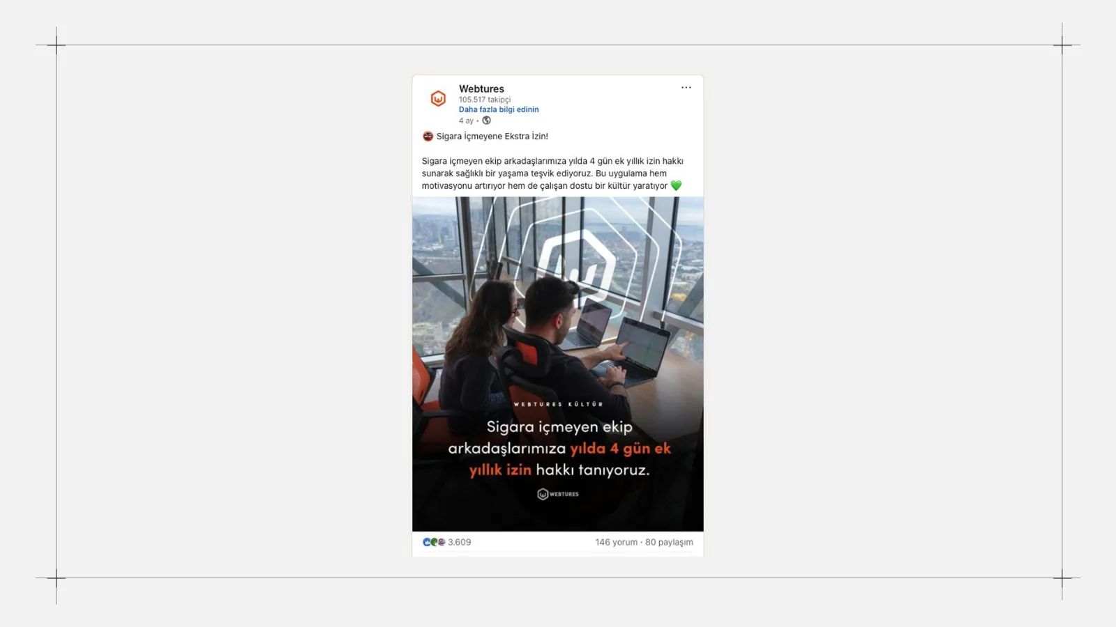
Task: Click the green heart emoji in post text
Action: [676, 186]
